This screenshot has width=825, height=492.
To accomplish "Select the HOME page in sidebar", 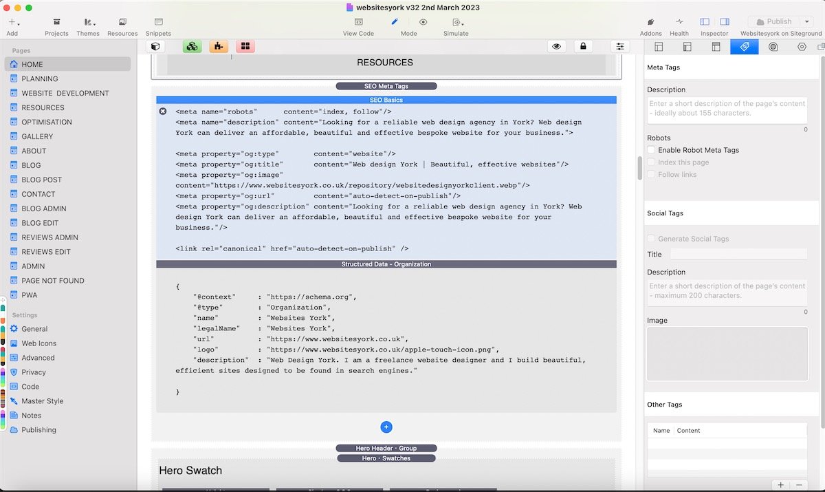I will [x=67, y=64].
